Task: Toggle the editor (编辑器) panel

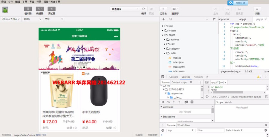Action: tap(40, 9)
